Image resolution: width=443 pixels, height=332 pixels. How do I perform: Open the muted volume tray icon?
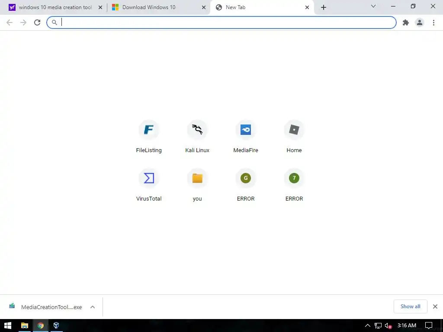(388, 326)
